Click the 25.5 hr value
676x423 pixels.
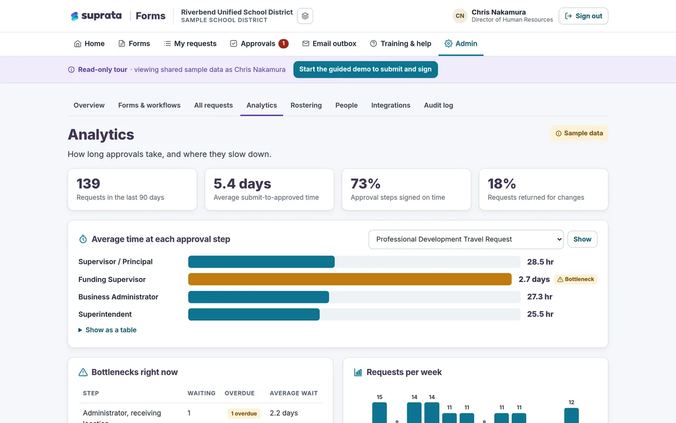tap(540, 314)
